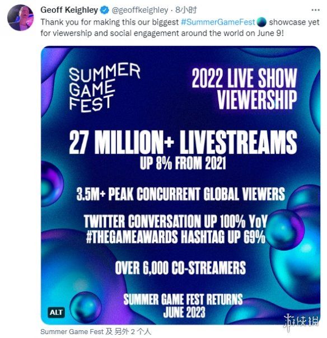Click the #THEGAMEAWARDS Hashtag Up 69% line
The width and height of the screenshot is (327, 338).
point(176,237)
